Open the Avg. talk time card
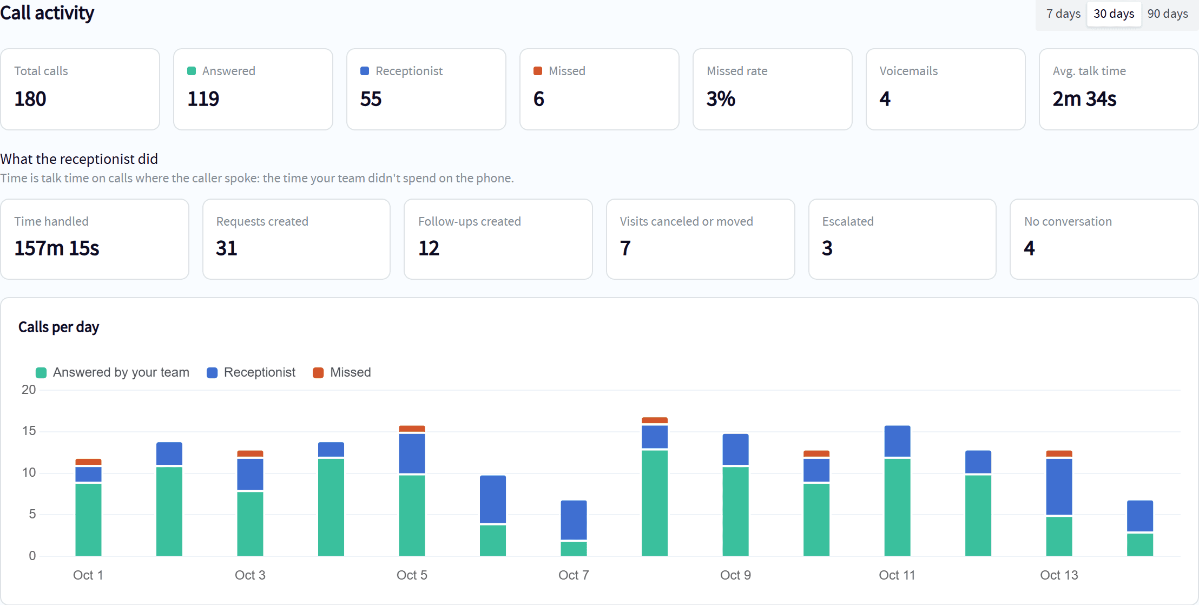The height and width of the screenshot is (605, 1199). point(1119,89)
